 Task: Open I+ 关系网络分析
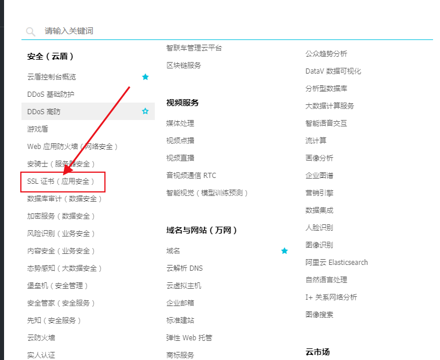pyautogui.click(x=332, y=297)
